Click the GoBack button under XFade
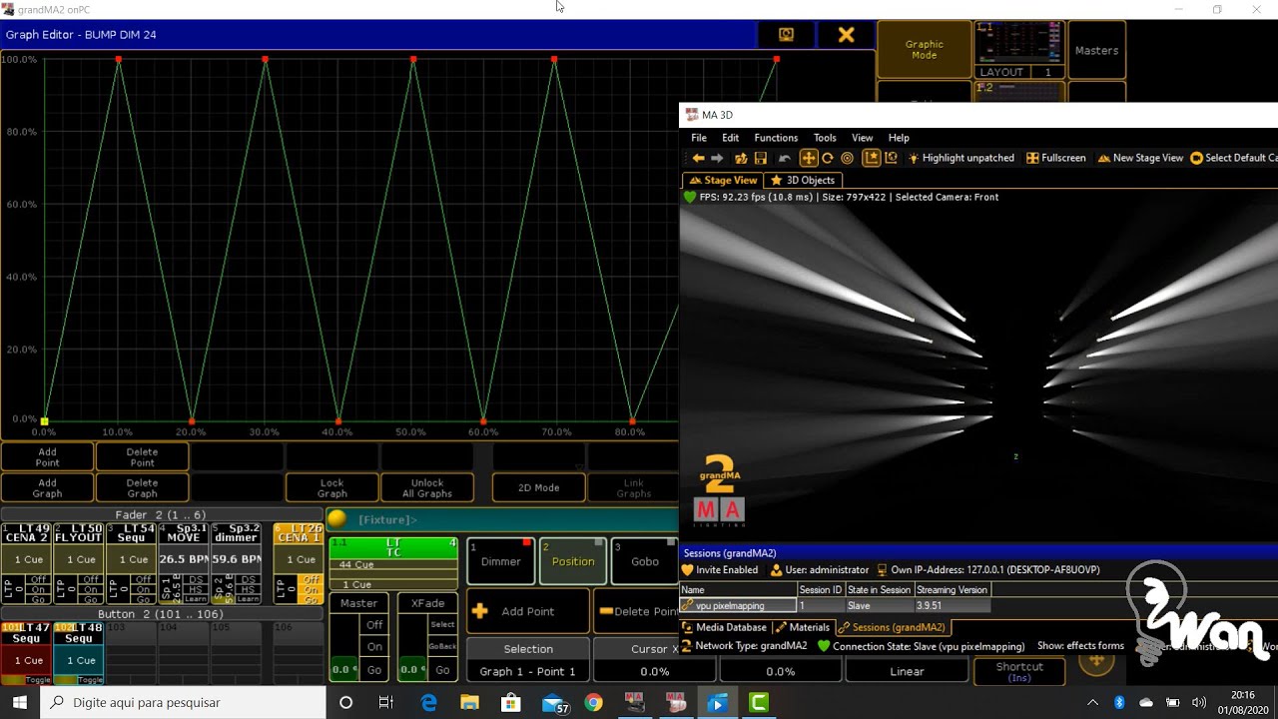 pos(442,647)
